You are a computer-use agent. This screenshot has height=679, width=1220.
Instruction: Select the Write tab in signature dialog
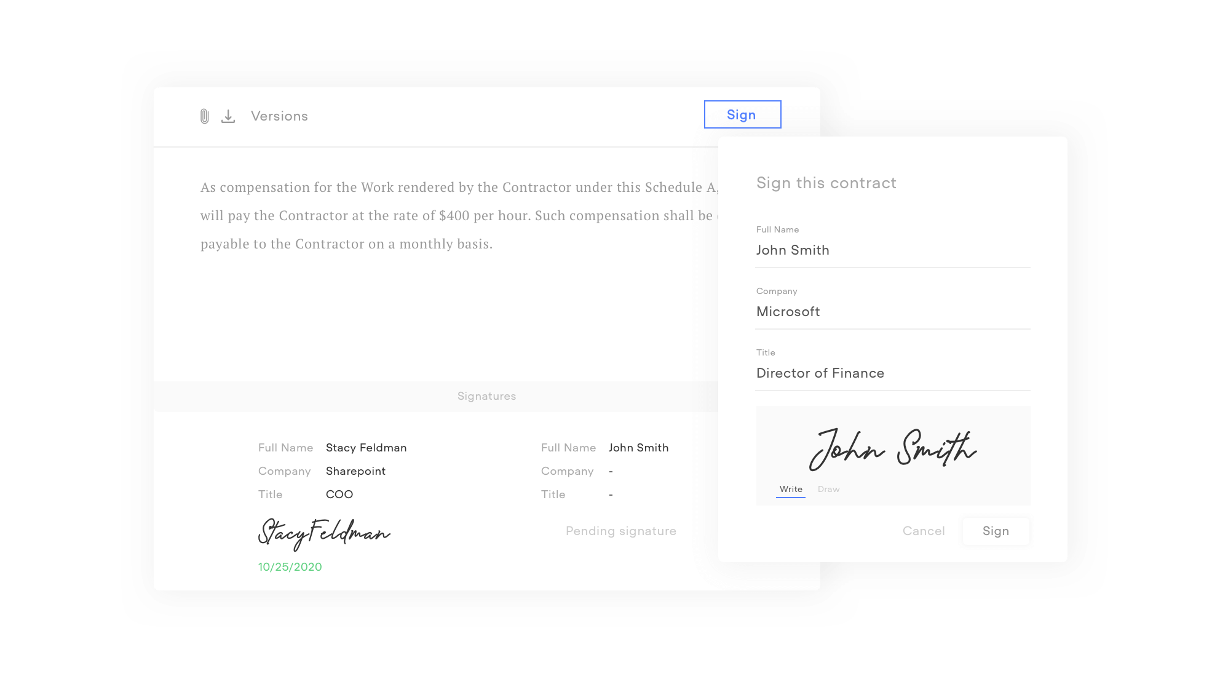[790, 489]
